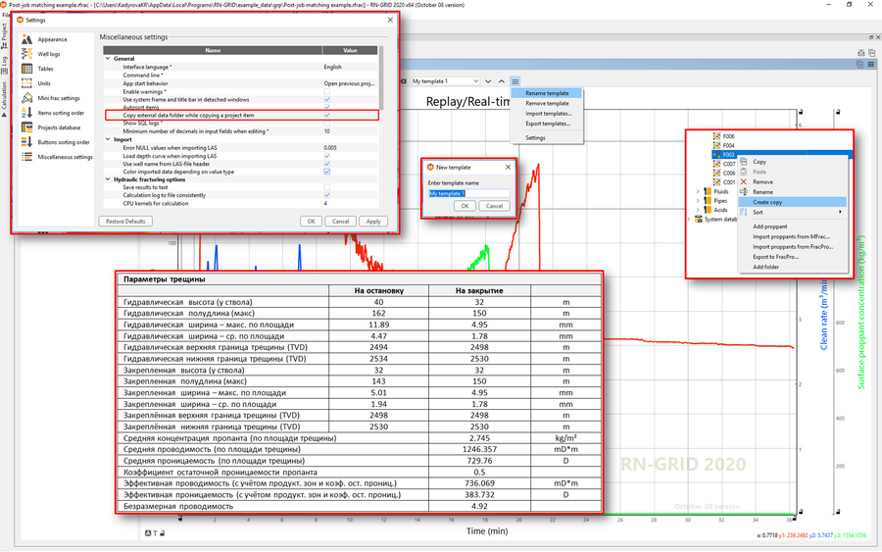Enable the 'Enable warnings' checkbox
Viewport: 882px width, 552px height.
click(327, 91)
